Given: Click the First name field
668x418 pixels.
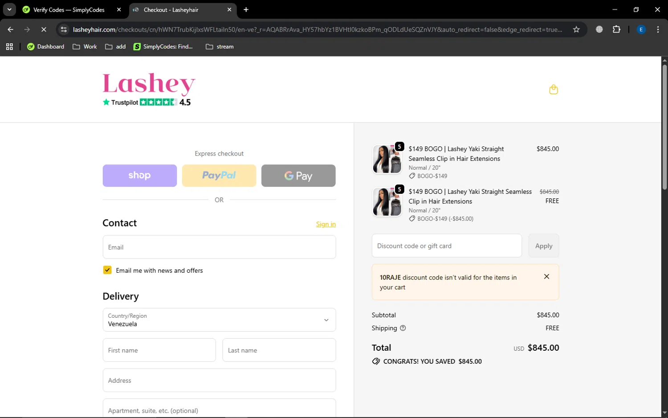Looking at the screenshot, I should [159, 350].
